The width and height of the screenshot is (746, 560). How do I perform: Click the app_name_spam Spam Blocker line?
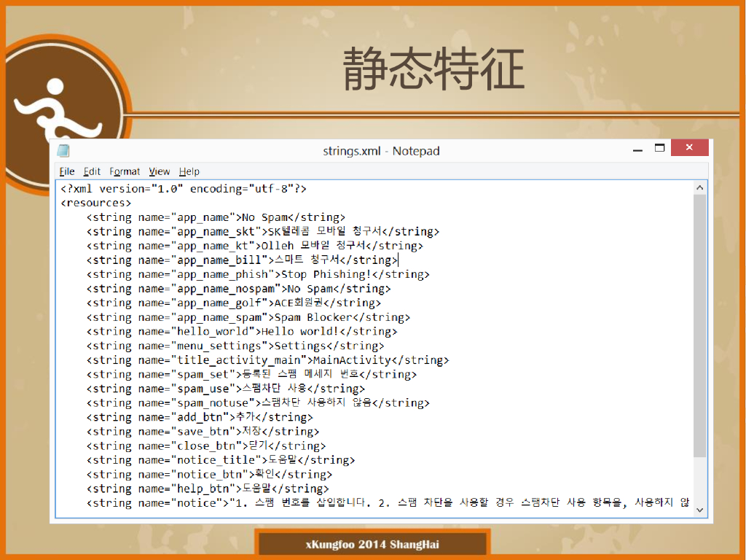pyautogui.click(x=248, y=318)
